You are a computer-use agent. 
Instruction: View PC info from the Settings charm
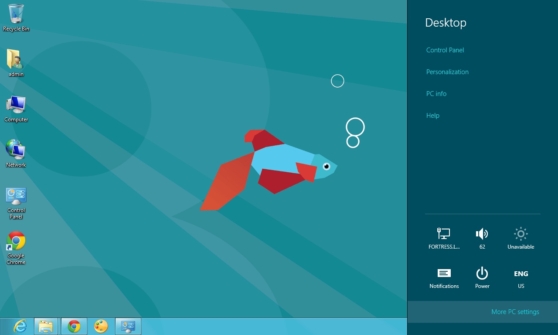tap(436, 93)
